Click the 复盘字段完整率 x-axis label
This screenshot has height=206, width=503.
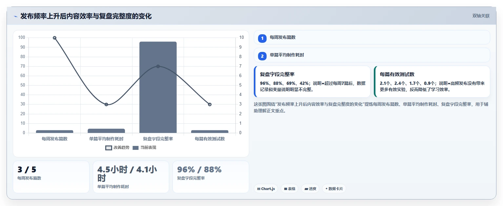click(x=158, y=139)
